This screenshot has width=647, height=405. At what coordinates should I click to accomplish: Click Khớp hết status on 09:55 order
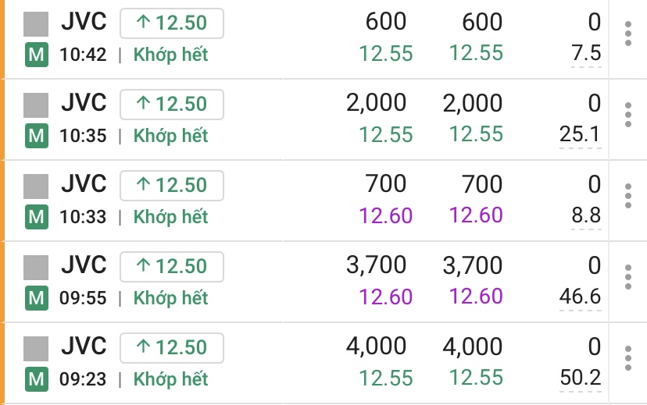click(170, 297)
